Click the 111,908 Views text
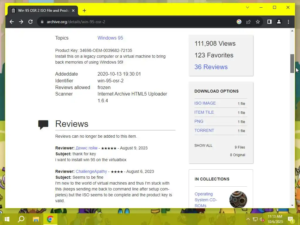 click(215, 43)
